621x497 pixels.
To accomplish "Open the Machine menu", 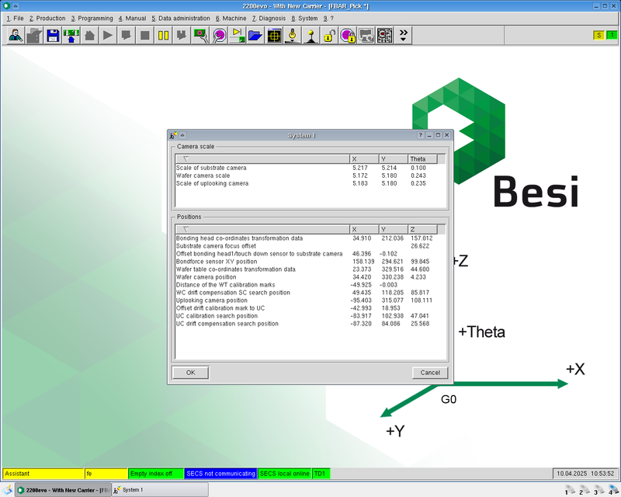I will tap(231, 18).
